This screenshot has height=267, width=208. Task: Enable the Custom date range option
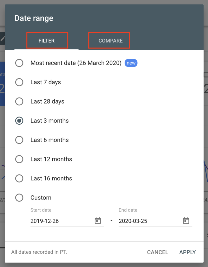(x=19, y=198)
